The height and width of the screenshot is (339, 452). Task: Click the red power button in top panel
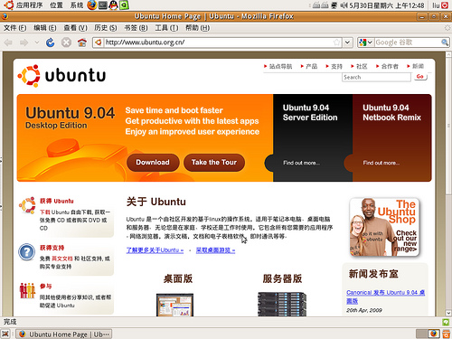(445, 5)
